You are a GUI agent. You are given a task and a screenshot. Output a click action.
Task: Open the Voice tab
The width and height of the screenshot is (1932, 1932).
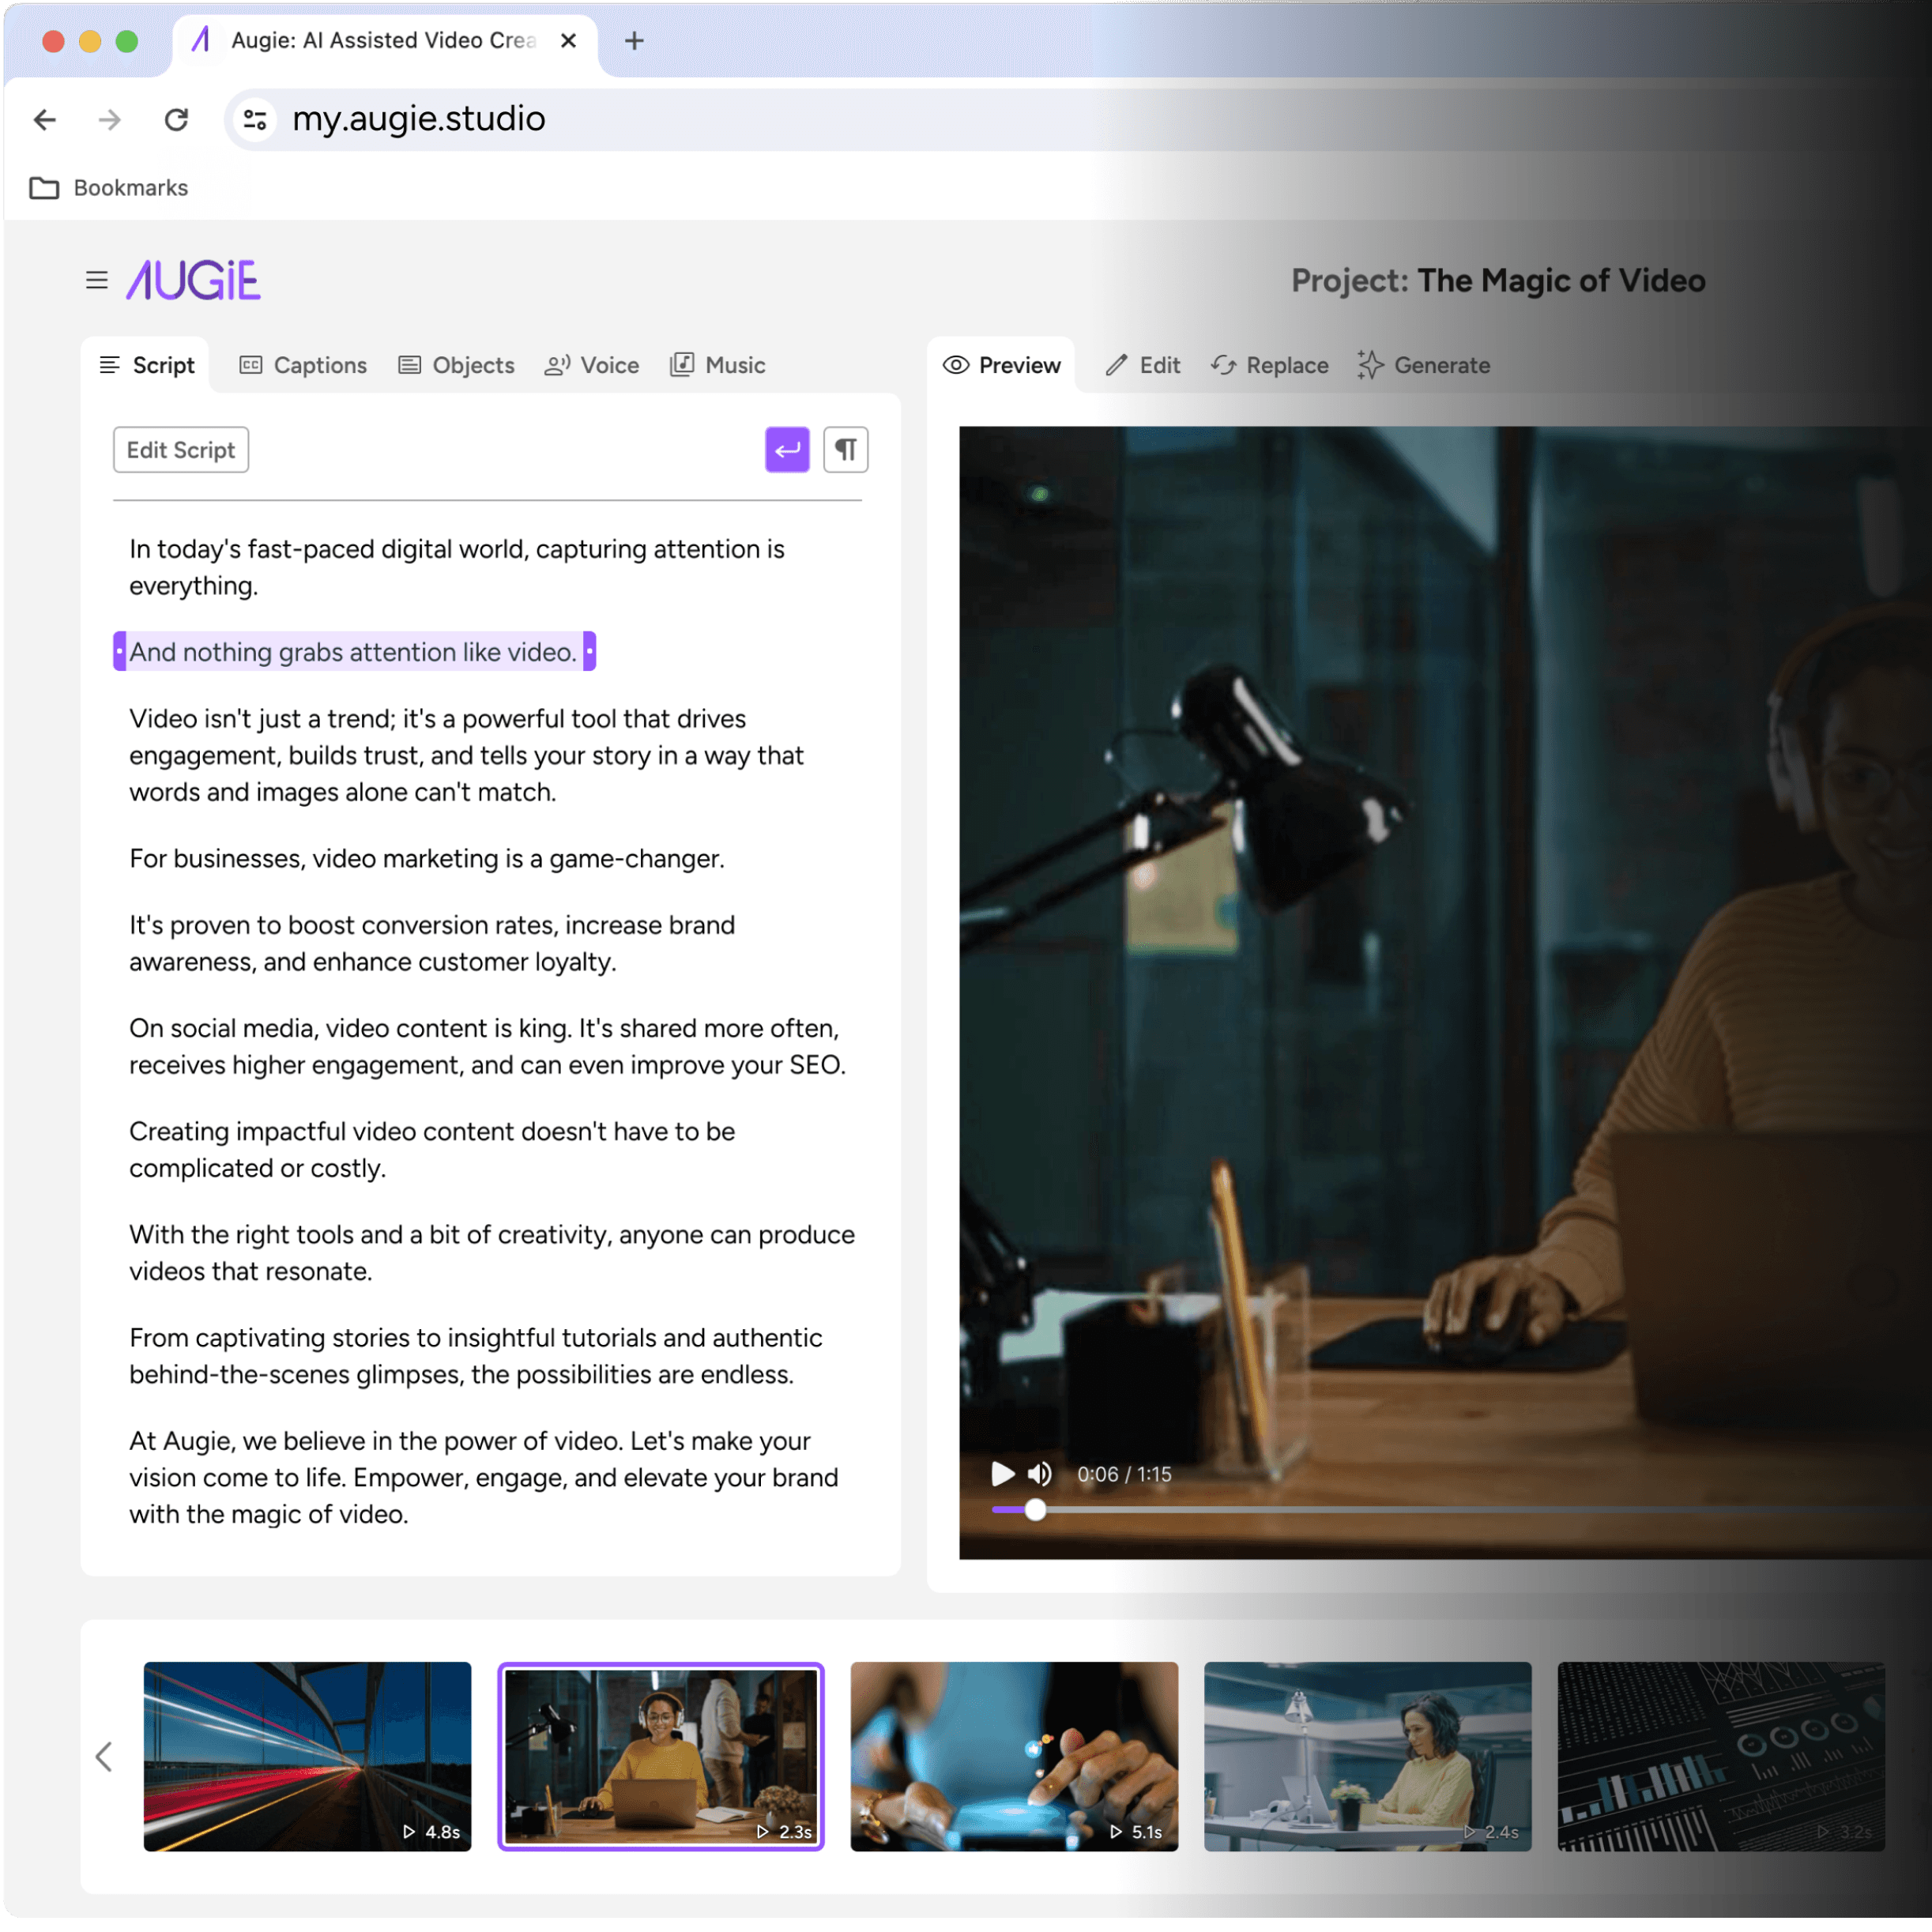coord(592,365)
